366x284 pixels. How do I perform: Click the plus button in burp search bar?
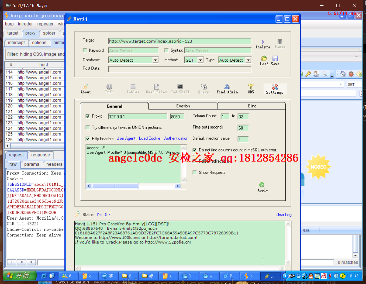click(x=12, y=262)
